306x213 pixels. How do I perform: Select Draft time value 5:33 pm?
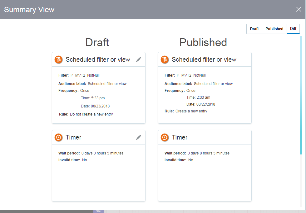pos(98,98)
